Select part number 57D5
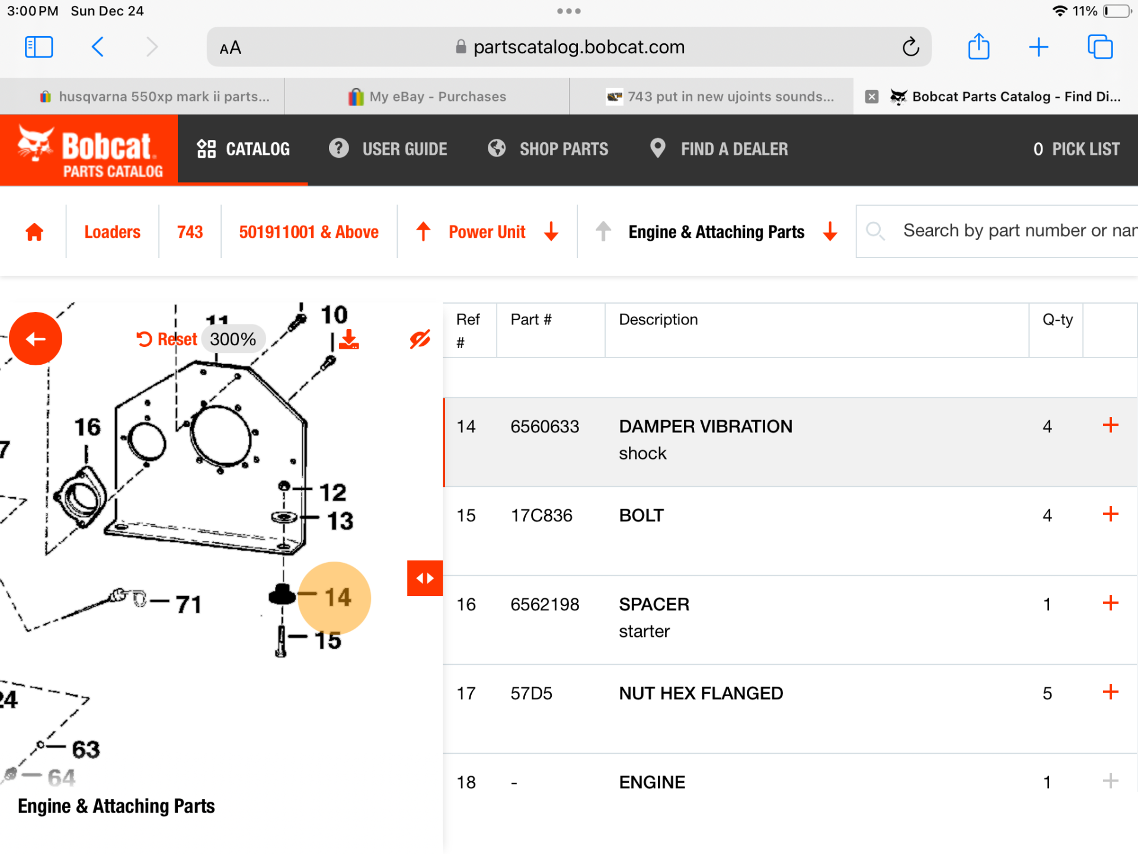The height and width of the screenshot is (854, 1138). pos(531,693)
